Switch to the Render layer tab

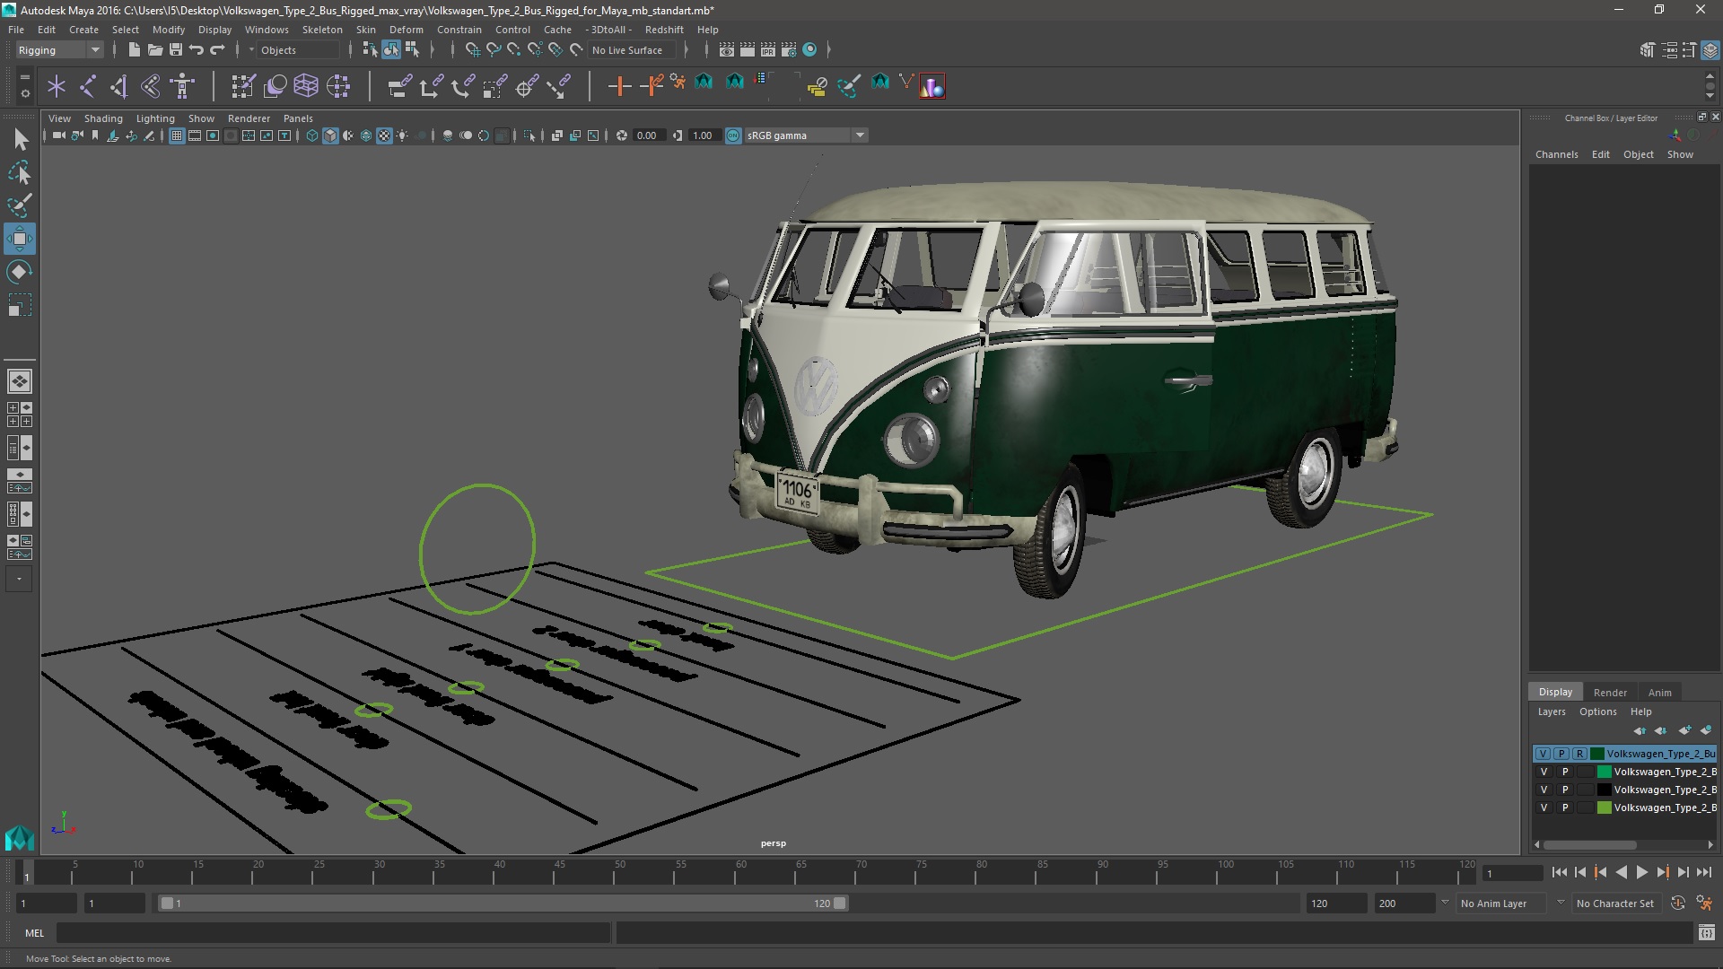[1609, 693]
